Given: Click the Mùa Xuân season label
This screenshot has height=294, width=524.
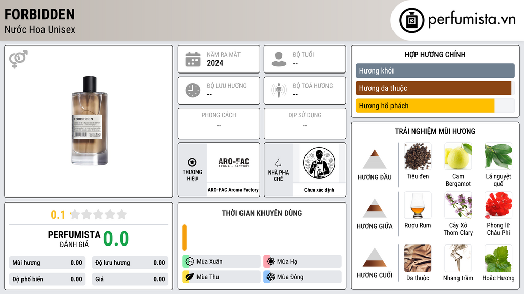Looking at the screenshot, I should pyautogui.click(x=209, y=261).
